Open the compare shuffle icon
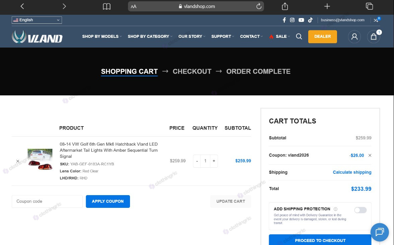The image size is (394, 245). [x=376, y=20]
